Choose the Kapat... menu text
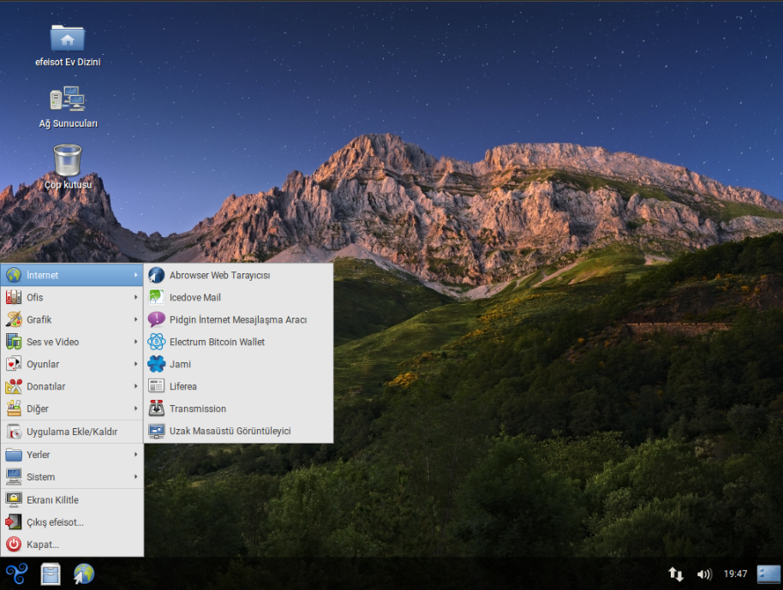Image resolution: width=783 pixels, height=590 pixels. pyautogui.click(x=43, y=545)
